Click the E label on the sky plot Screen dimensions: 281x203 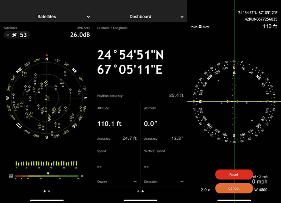86,98
